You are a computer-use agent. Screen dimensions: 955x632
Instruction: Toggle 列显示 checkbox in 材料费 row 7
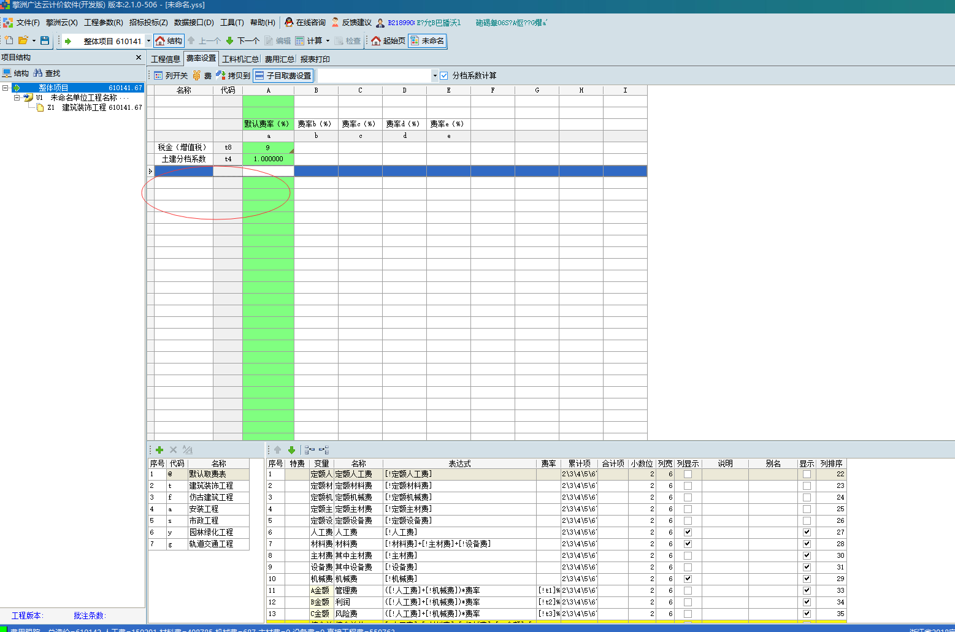point(688,544)
